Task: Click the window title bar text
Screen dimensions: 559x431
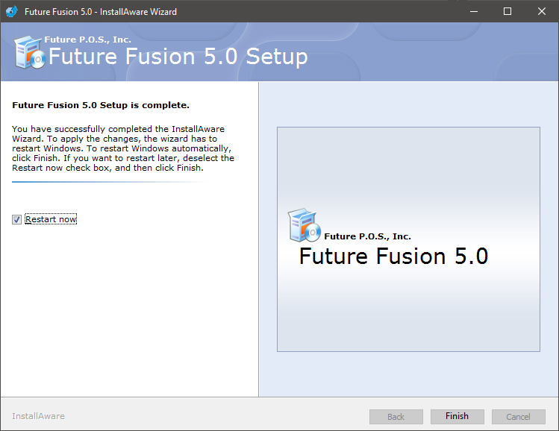Action: coord(101,12)
